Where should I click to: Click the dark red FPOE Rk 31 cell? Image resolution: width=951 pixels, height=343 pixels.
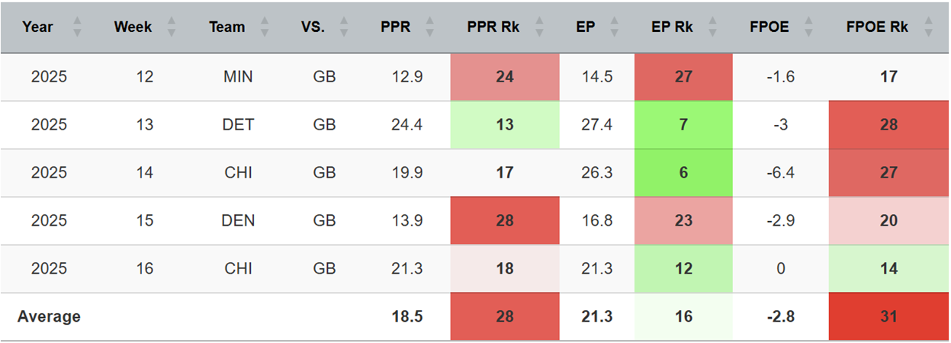pos(888,316)
